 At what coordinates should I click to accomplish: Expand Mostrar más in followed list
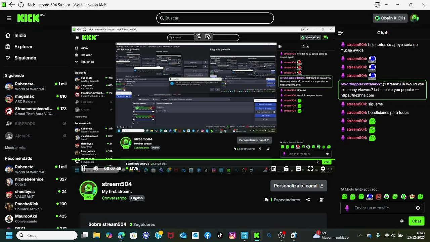coord(15,148)
